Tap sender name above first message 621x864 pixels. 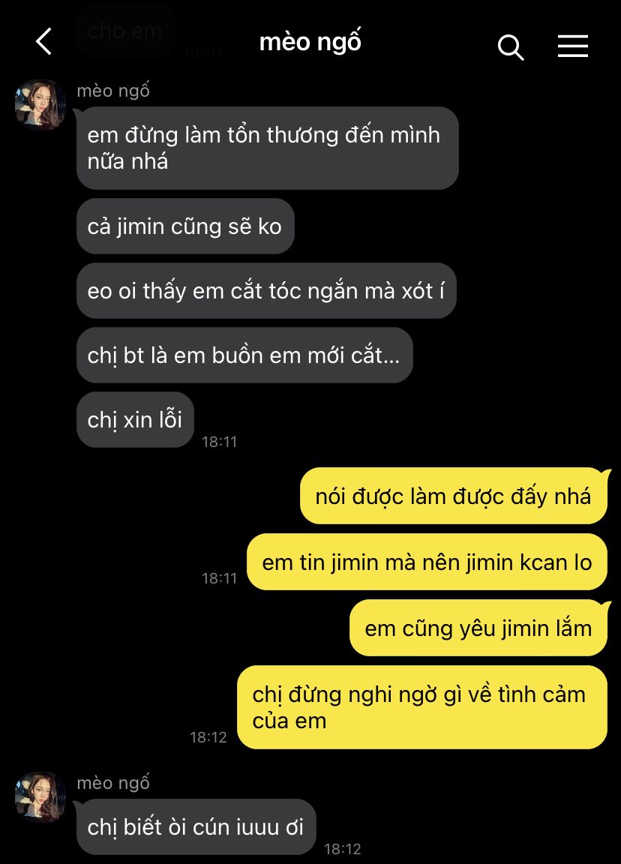[113, 90]
